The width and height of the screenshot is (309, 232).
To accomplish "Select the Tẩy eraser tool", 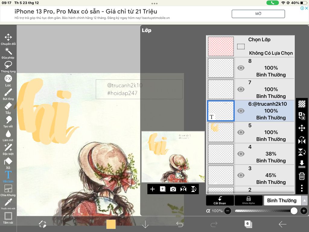I will pos(8,108).
